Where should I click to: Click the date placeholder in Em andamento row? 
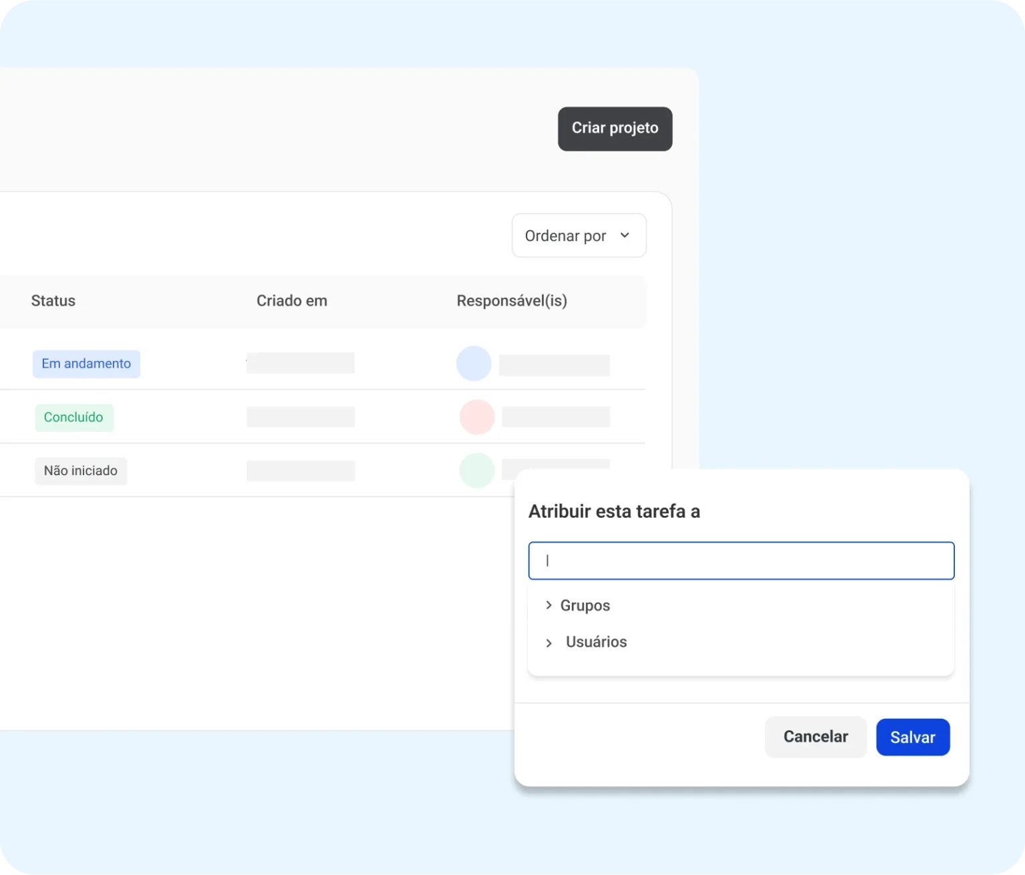coord(300,363)
